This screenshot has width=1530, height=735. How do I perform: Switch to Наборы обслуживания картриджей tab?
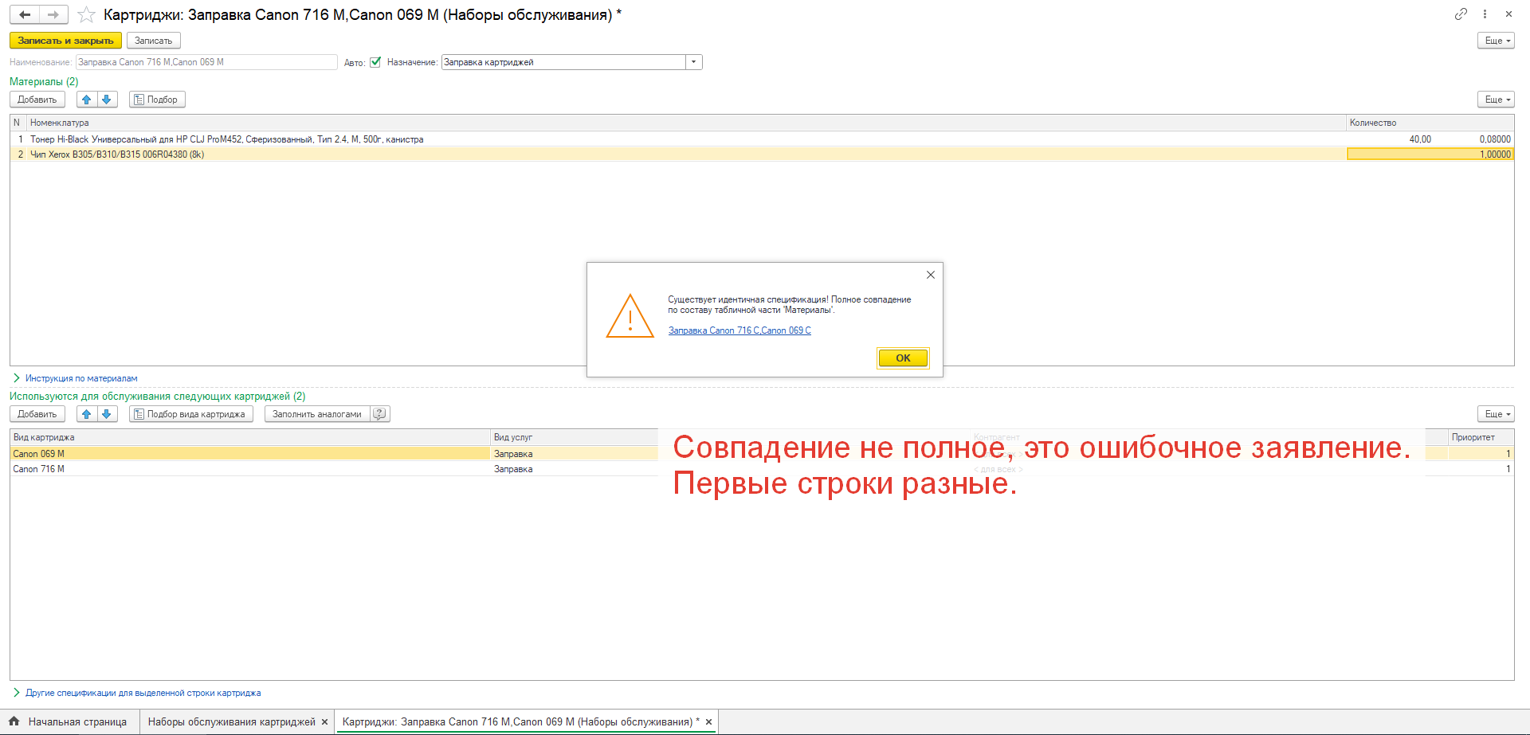(x=231, y=722)
